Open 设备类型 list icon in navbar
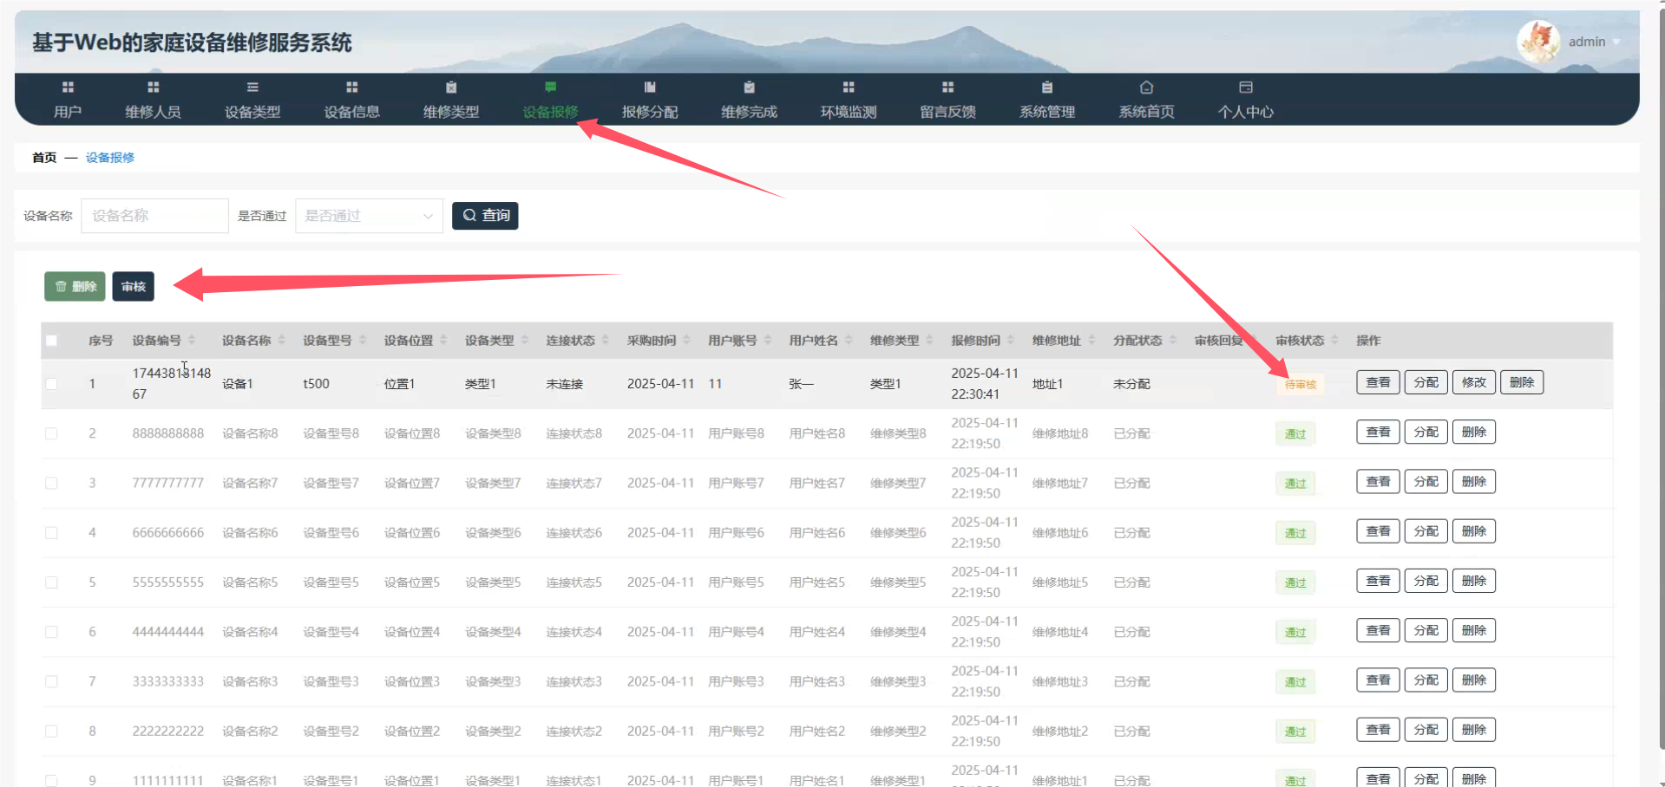The width and height of the screenshot is (1665, 787). click(x=252, y=88)
